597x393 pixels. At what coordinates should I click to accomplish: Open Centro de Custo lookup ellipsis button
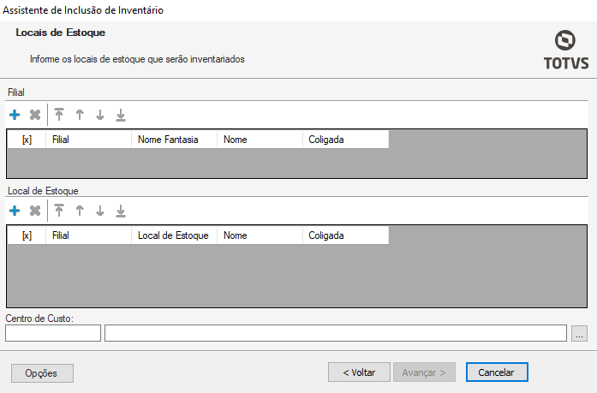tap(580, 334)
